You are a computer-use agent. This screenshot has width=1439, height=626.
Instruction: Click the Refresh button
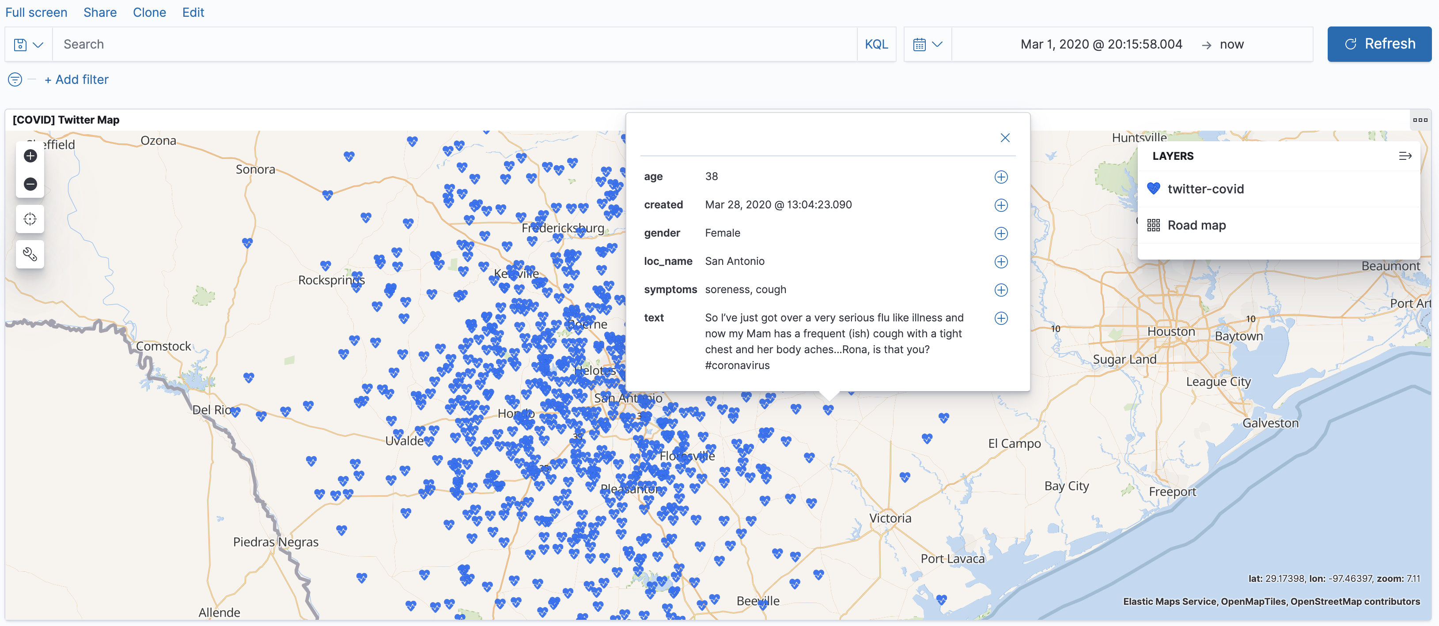1378,44
